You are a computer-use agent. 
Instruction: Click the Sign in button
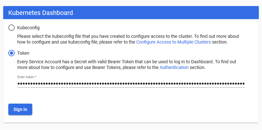(20, 109)
